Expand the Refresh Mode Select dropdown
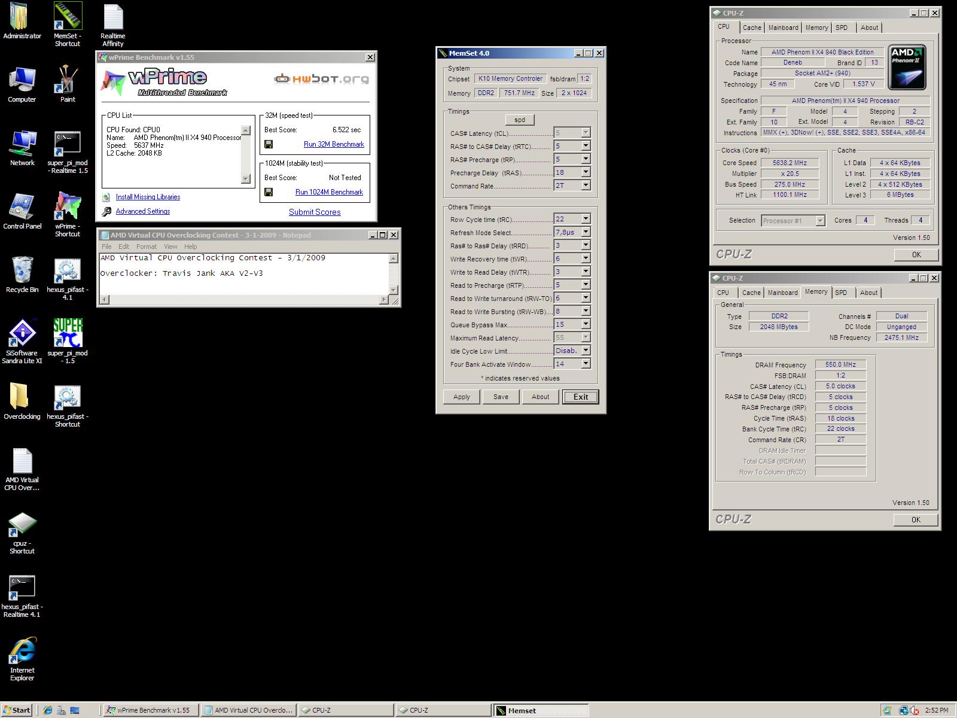 pyautogui.click(x=586, y=232)
